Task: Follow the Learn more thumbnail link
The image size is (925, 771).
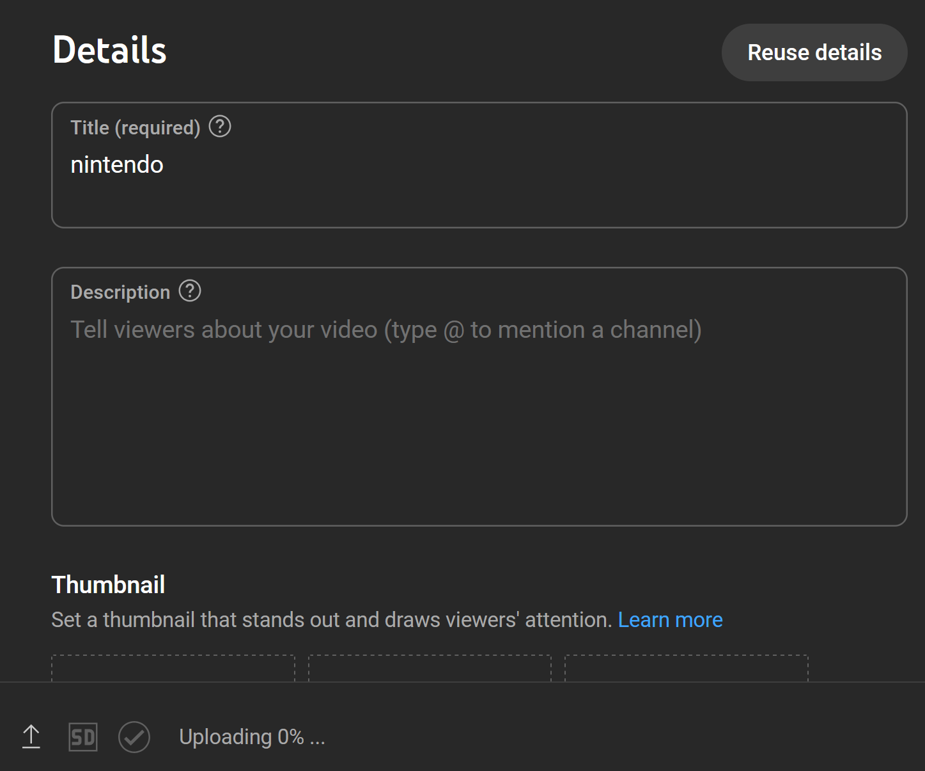Action: [670, 619]
